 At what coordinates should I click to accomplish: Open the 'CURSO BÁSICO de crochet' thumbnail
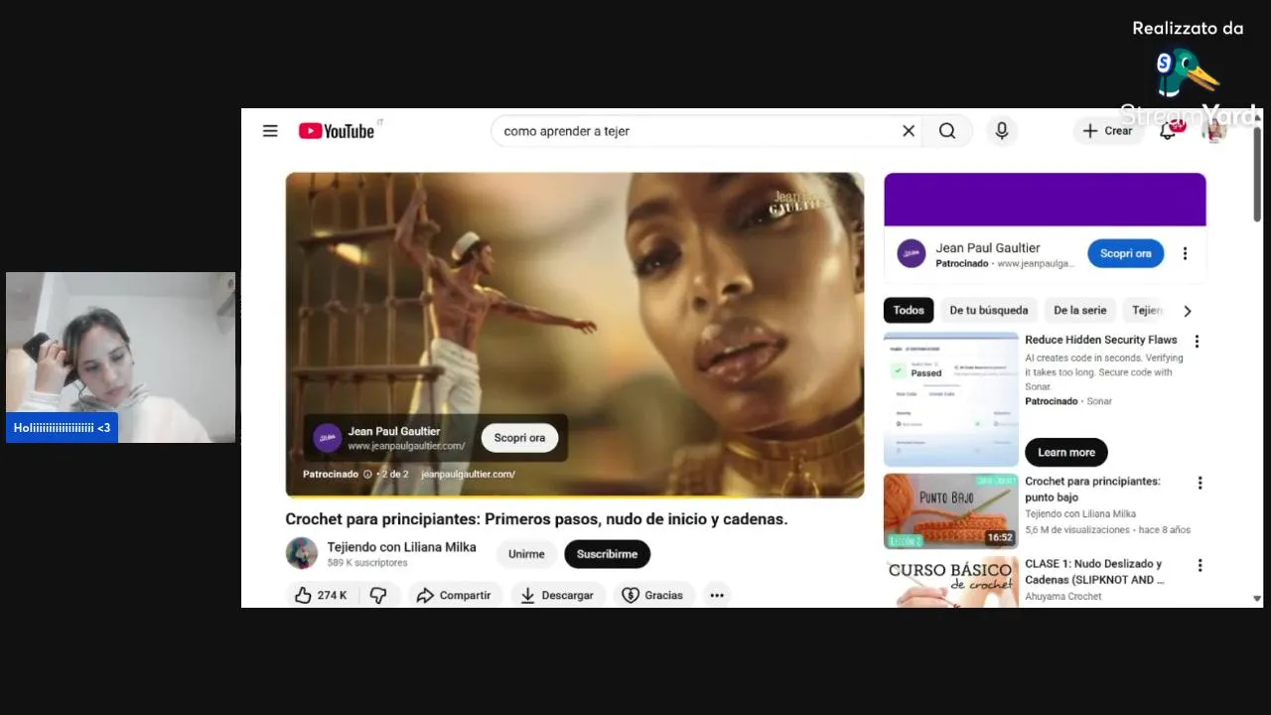tap(951, 582)
